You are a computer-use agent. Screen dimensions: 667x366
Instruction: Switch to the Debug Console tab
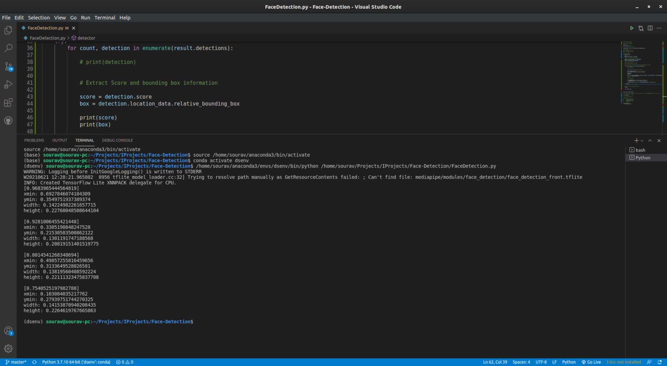point(117,141)
